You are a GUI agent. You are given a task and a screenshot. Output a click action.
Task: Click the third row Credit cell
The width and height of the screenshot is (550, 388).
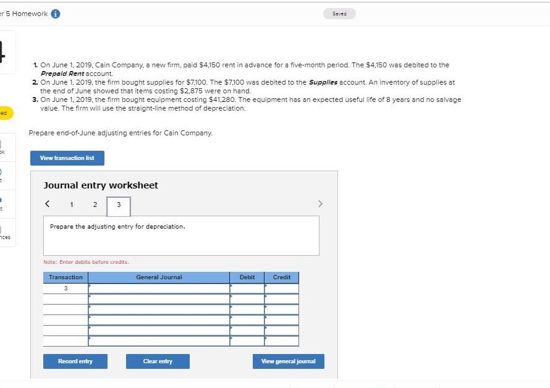point(282,310)
